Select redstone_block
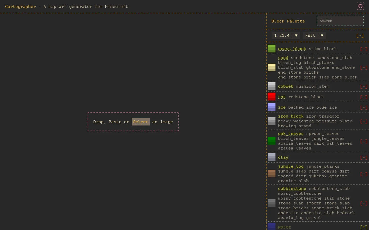 pos(306,97)
